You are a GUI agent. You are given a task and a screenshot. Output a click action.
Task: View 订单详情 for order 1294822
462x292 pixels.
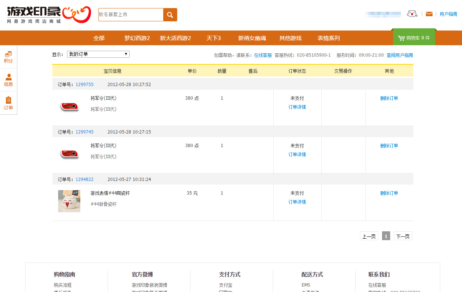click(x=297, y=202)
